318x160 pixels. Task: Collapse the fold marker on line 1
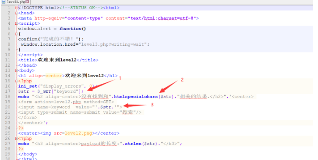point(16,8)
